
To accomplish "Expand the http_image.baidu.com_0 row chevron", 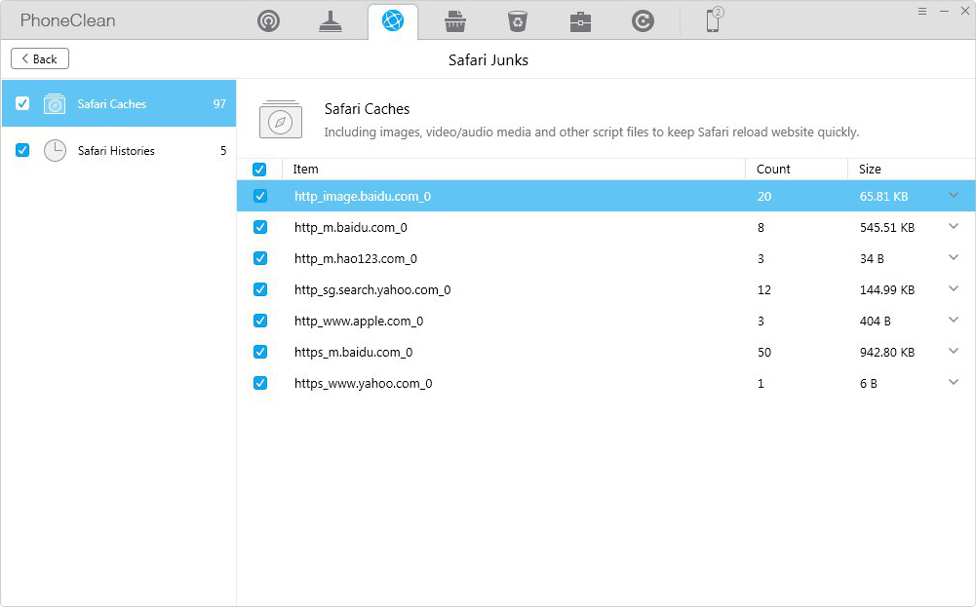I will pos(954,195).
